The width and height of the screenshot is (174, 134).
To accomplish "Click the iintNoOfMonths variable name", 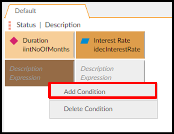I will tap(46, 49).
